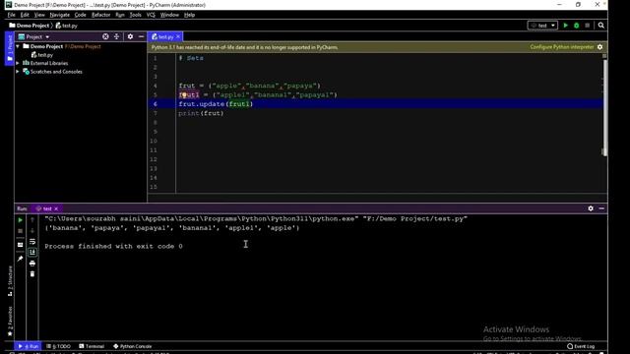Open the VCS menu

tap(151, 15)
